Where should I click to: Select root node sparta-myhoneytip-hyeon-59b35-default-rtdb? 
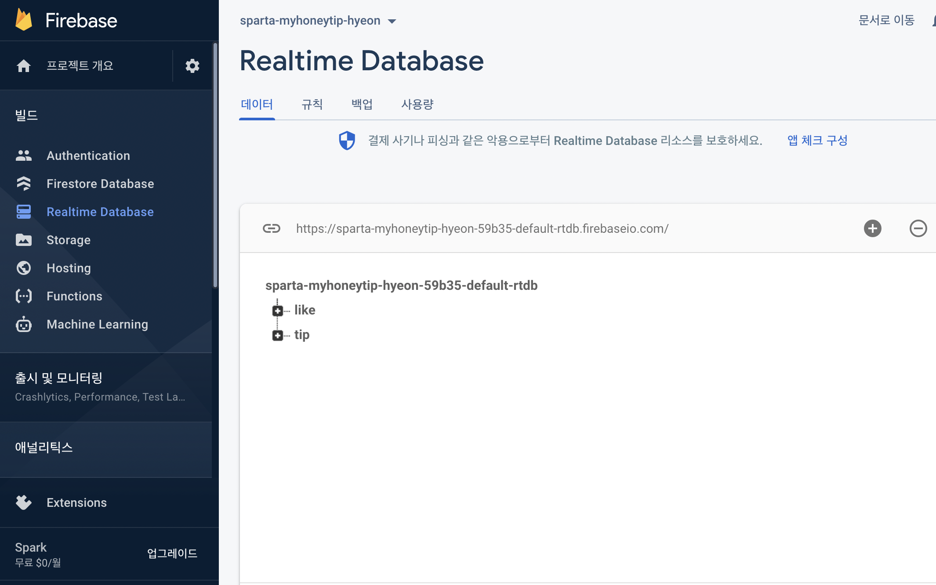click(401, 285)
